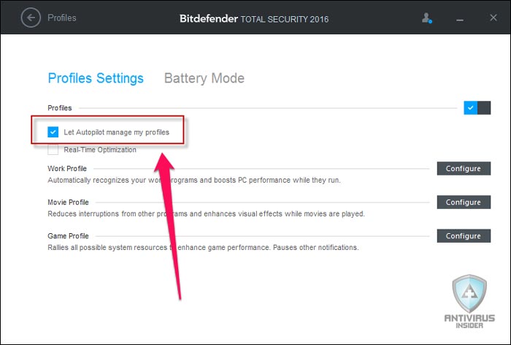Uncheck Let Autopilot manage my profiles
The width and height of the screenshot is (511, 345).
pos(53,132)
